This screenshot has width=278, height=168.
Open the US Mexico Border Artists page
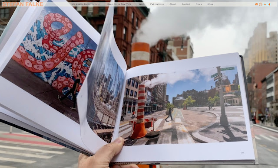(86, 4)
